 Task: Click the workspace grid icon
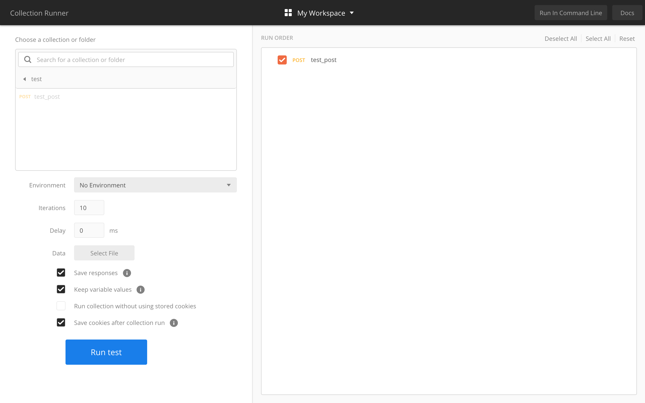coord(288,13)
